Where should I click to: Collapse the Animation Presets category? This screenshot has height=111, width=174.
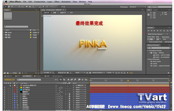147,51
